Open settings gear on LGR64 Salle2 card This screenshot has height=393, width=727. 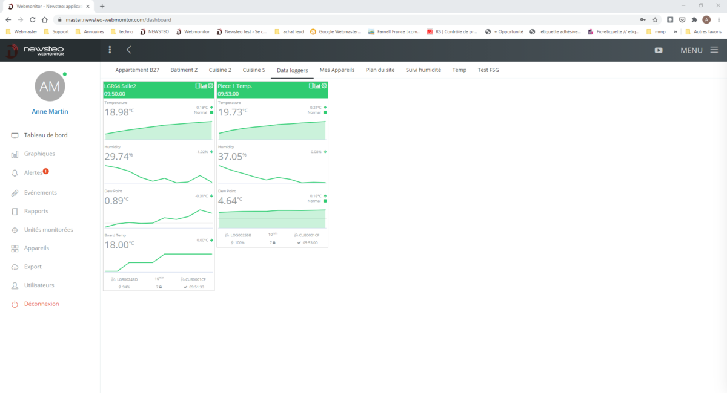210,86
